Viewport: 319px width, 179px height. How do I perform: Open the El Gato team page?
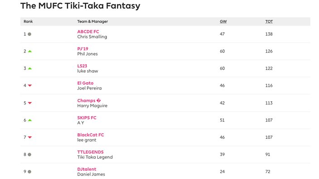click(85, 83)
